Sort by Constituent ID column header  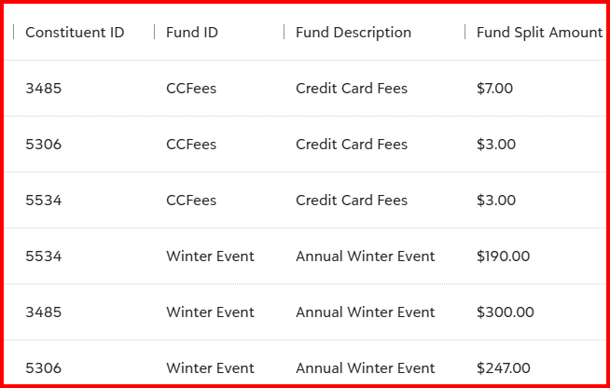(x=75, y=33)
